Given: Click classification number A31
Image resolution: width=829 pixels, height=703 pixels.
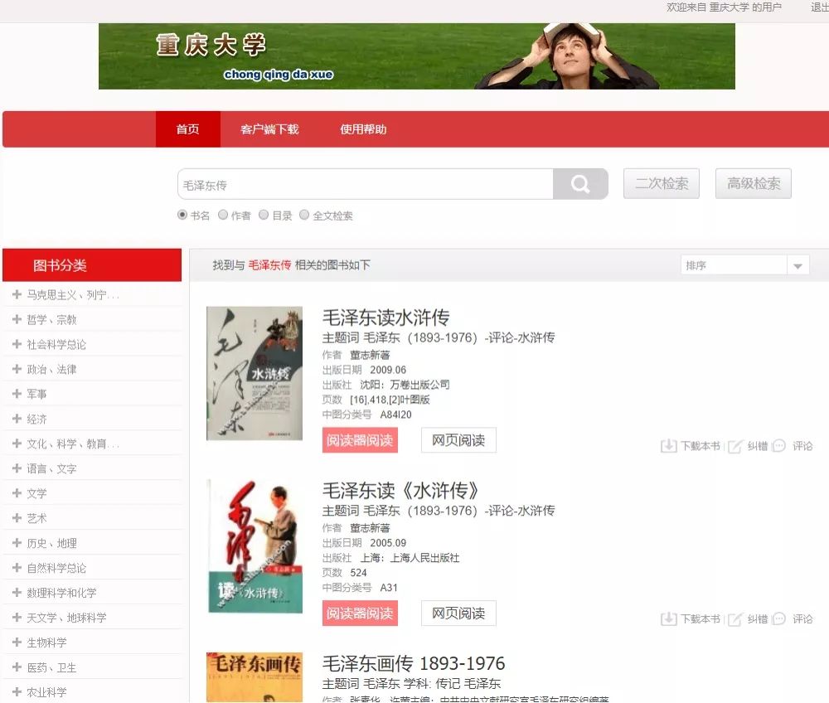Looking at the screenshot, I should (389, 587).
